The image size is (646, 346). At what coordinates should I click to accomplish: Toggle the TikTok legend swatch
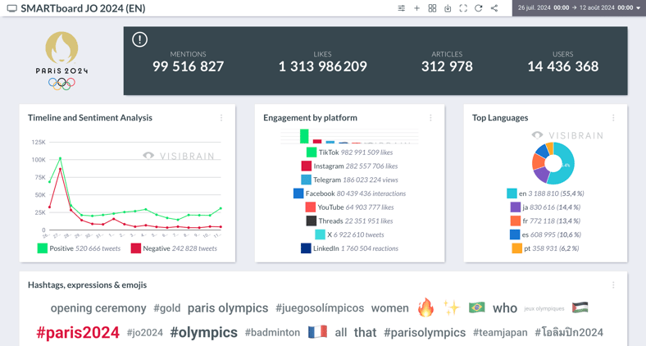[x=312, y=153]
